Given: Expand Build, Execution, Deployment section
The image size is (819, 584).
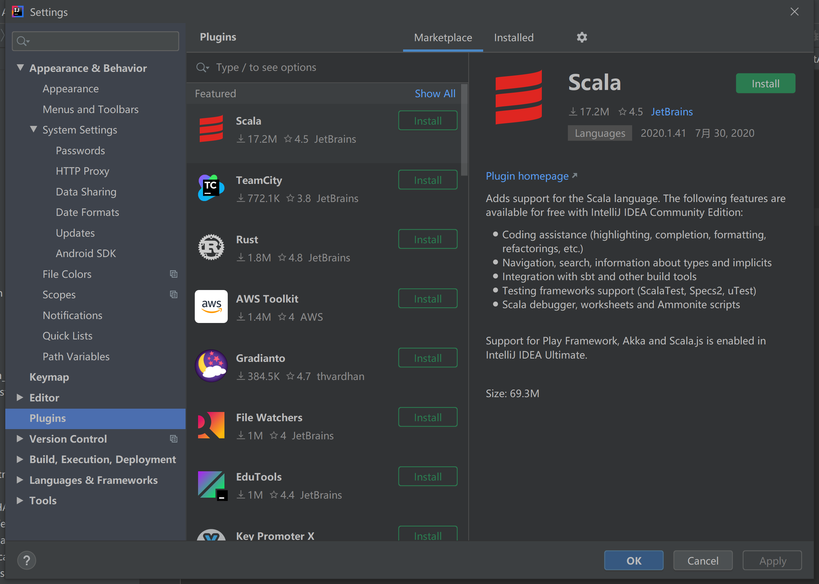Looking at the screenshot, I should (x=20, y=459).
